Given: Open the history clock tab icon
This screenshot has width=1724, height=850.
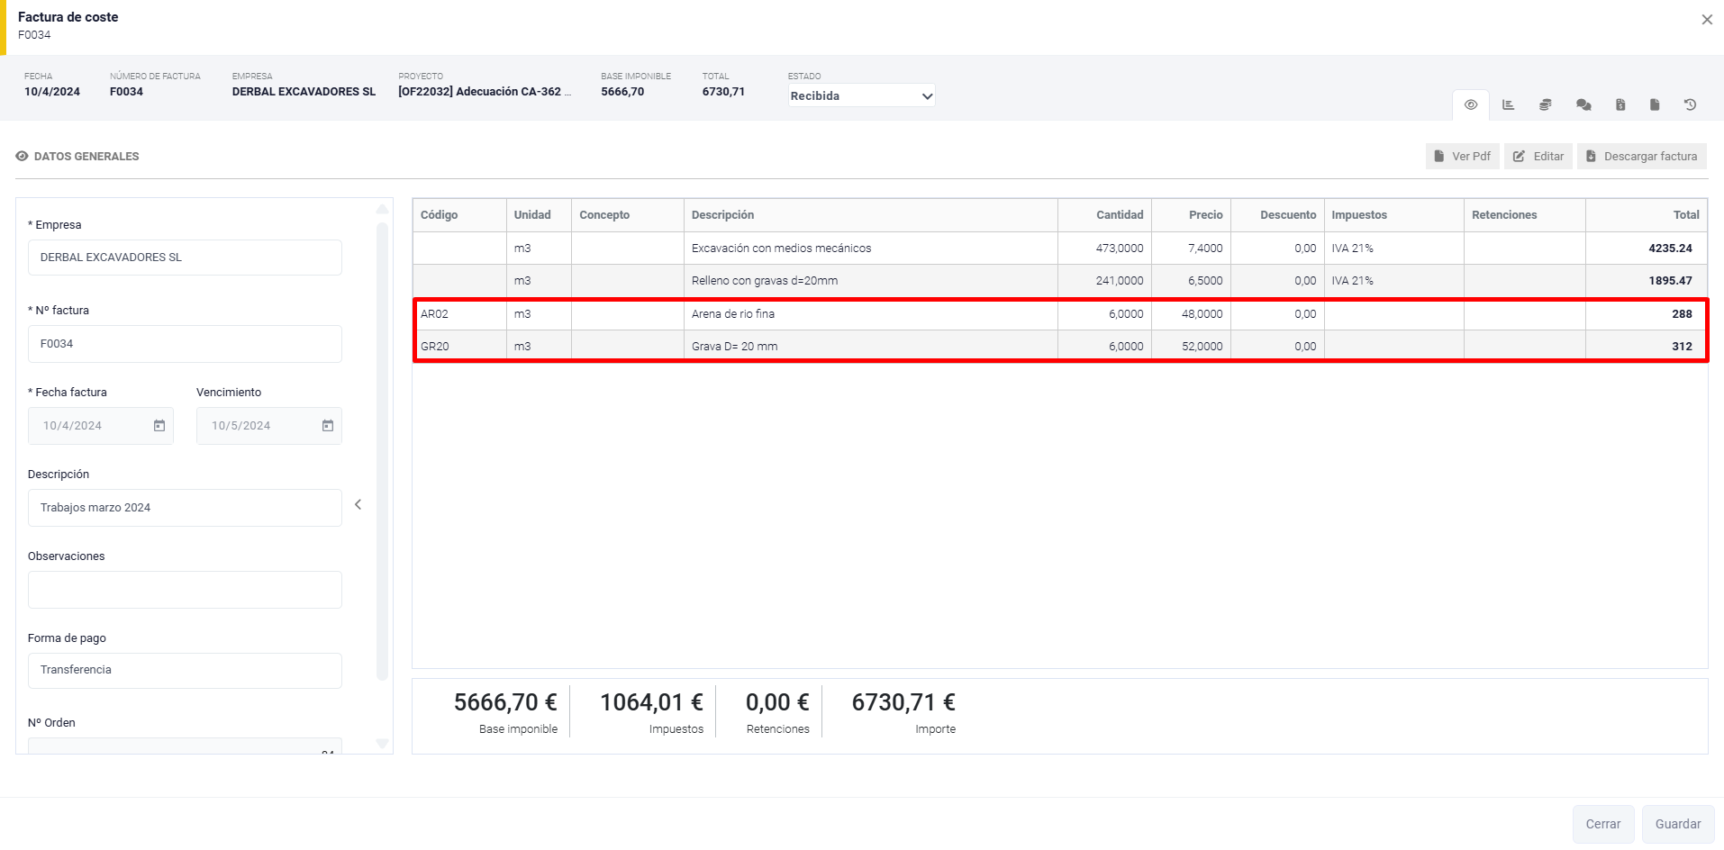Looking at the screenshot, I should point(1690,105).
